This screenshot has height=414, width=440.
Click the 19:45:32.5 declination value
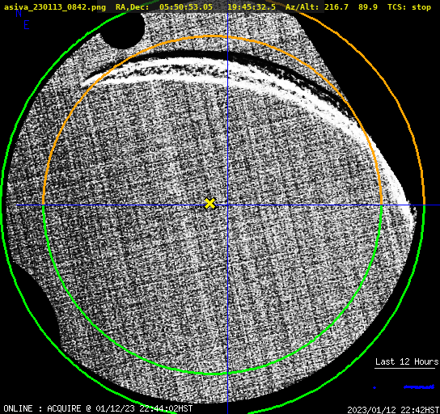coord(252,7)
